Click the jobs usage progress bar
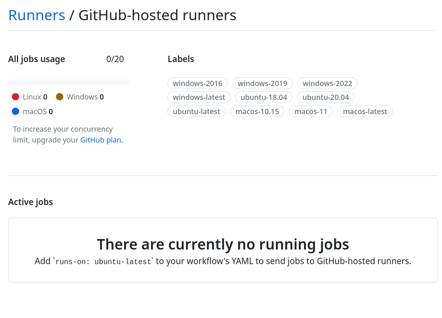 pos(68,82)
